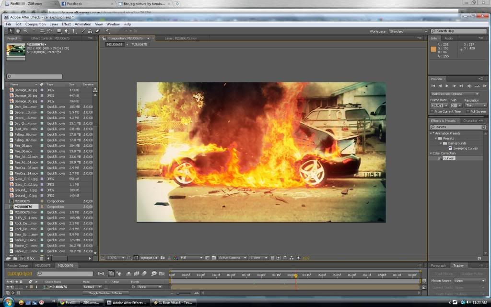This screenshot has height=307, width=491.
Task: Pick the Clone Stamp tool
Action: click(90, 31)
